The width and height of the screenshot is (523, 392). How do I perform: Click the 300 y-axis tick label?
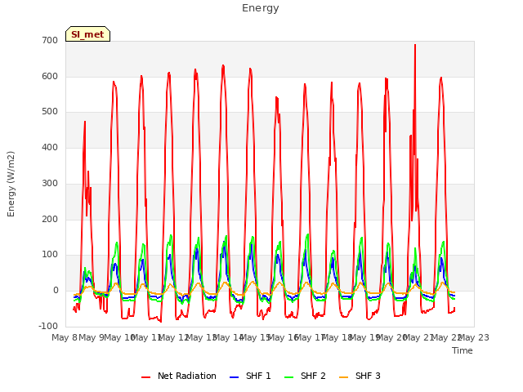coord(50,183)
